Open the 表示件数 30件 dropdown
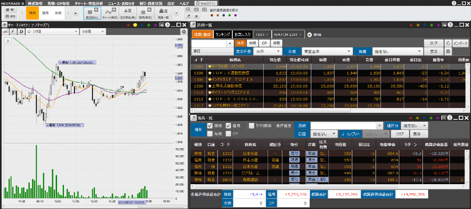Screen dimensions: 471x209 tap(267, 52)
